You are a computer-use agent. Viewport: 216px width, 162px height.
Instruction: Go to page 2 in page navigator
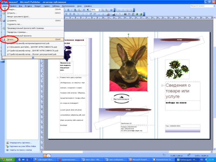pos(49,156)
